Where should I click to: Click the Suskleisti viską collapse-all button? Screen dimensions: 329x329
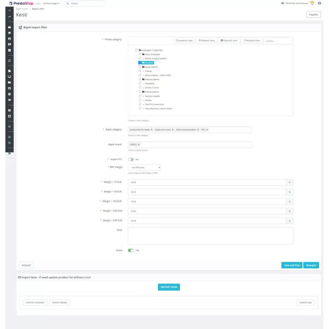(184, 40)
